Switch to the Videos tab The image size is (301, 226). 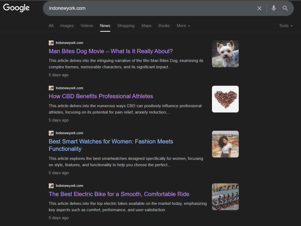[87, 25]
